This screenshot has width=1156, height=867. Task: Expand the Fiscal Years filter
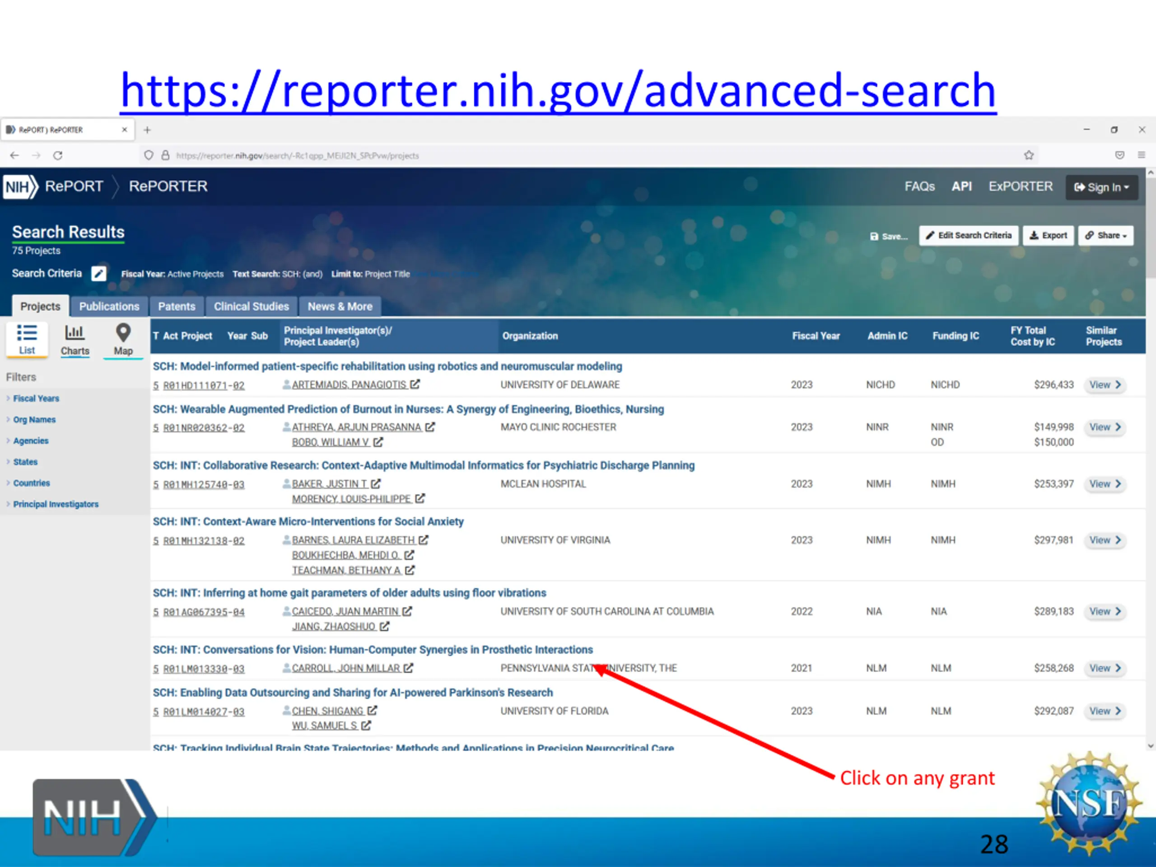[36, 398]
